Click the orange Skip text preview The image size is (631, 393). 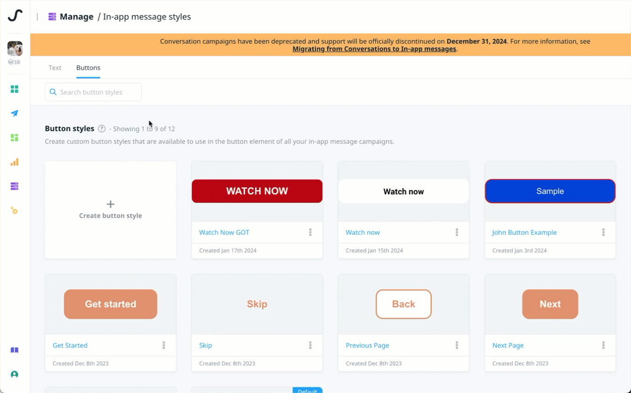[x=257, y=304]
